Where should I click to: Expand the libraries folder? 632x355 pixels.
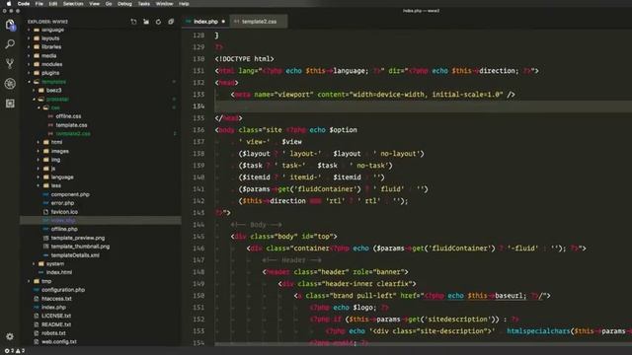click(51, 46)
